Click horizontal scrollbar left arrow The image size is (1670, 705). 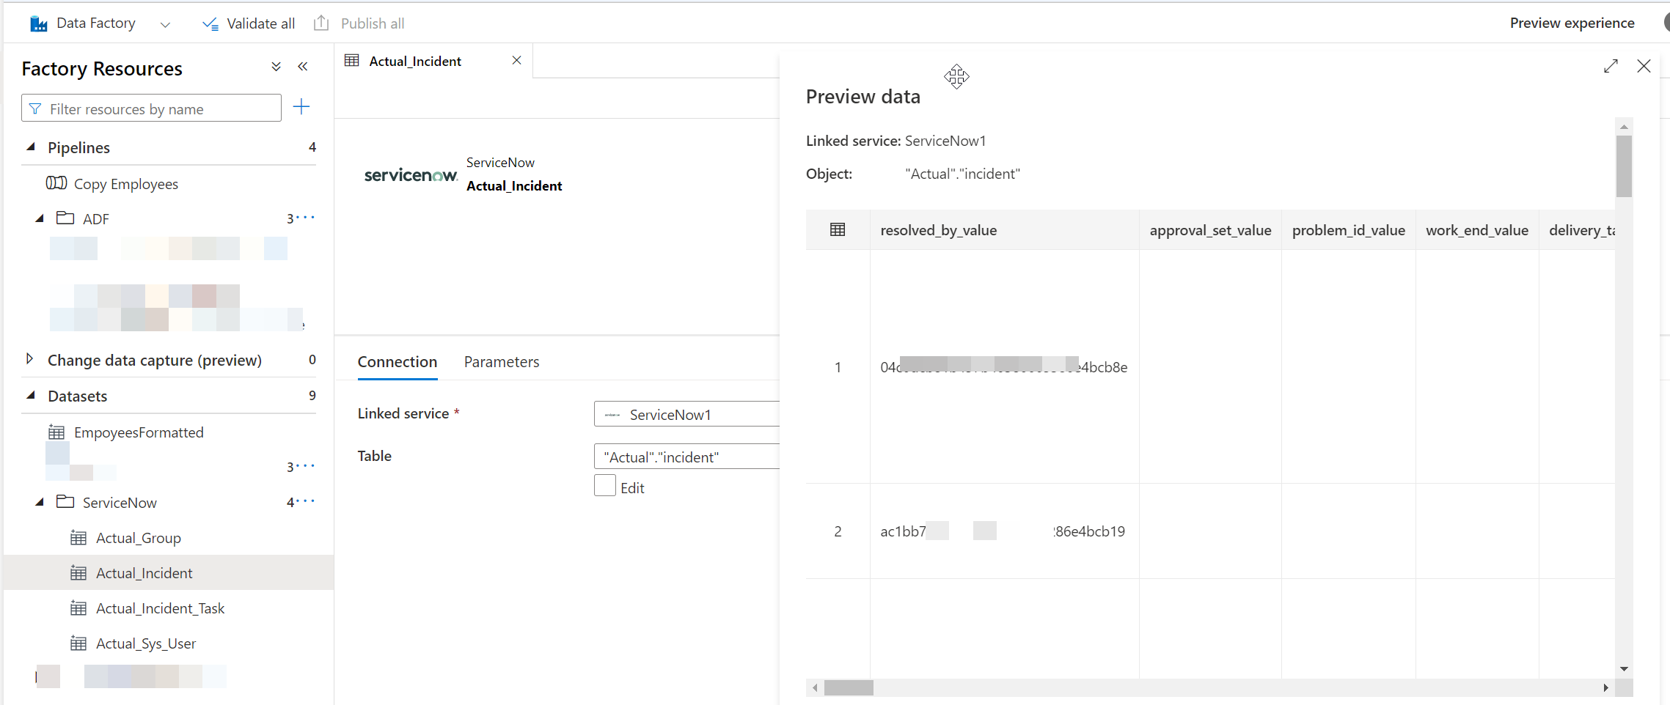815,687
